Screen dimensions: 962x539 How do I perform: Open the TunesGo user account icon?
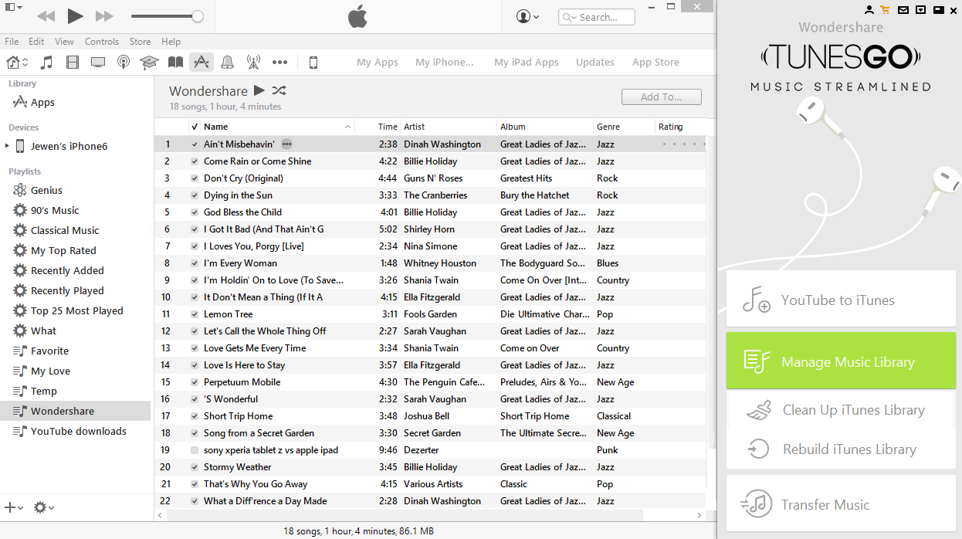tap(869, 10)
